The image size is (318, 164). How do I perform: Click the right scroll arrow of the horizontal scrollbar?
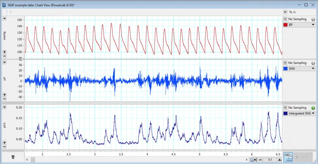click(x=247, y=159)
